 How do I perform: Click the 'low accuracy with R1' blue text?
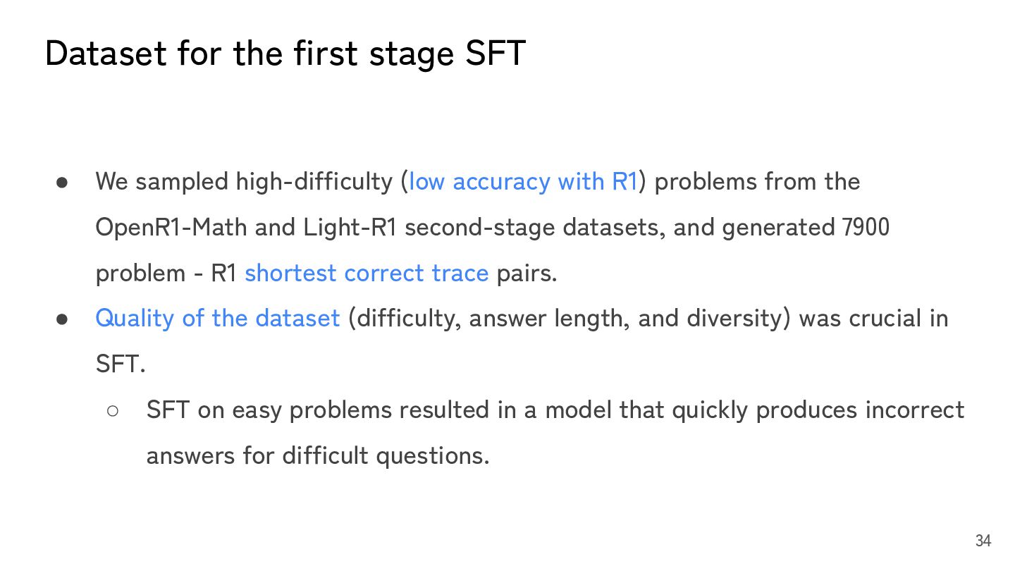(x=523, y=182)
